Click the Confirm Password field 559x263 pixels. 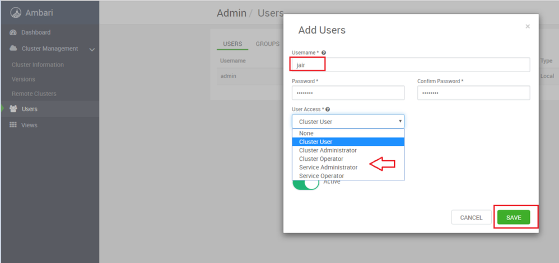pos(473,93)
